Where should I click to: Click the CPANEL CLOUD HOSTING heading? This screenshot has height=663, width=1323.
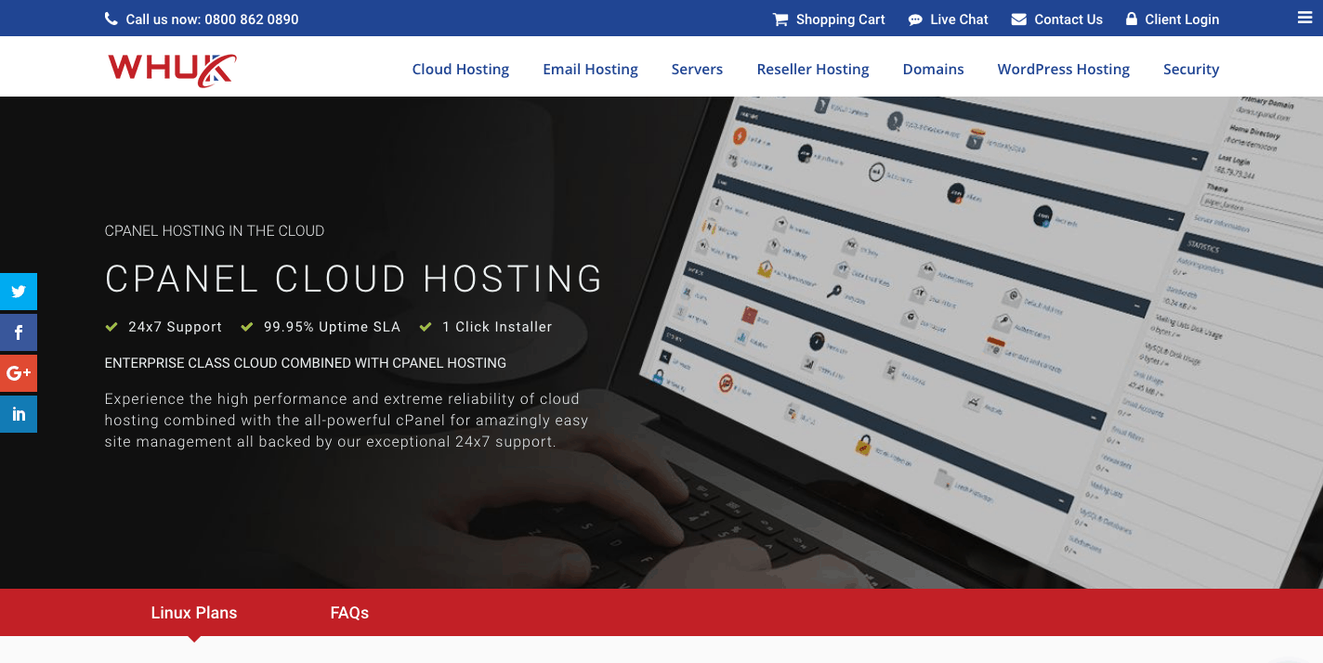tap(354, 279)
